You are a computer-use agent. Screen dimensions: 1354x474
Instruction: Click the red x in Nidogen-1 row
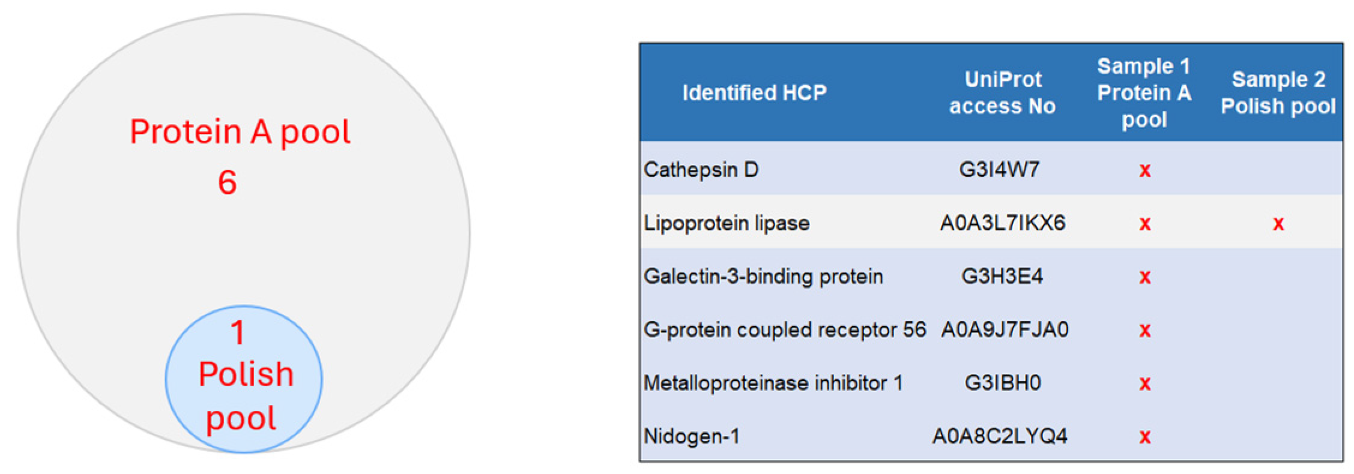coord(1144,437)
